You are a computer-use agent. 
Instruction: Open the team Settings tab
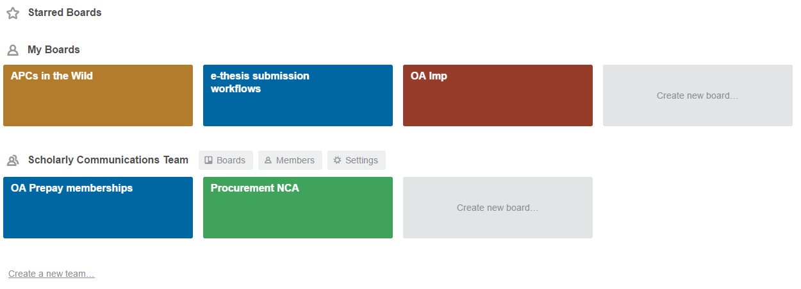pyautogui.click(x=357, y=160)
